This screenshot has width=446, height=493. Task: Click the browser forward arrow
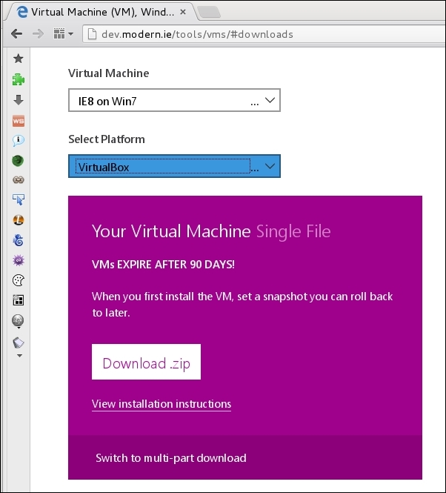click(38, 33)
